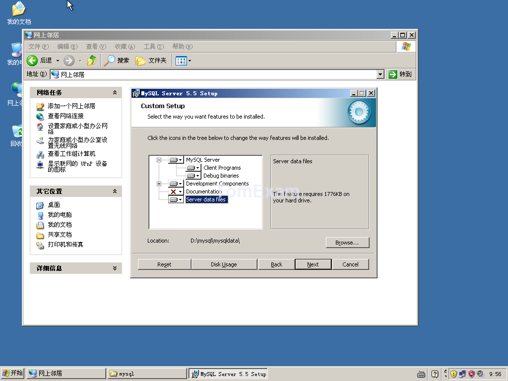Open 收藏 menu in 网上邻居 window
This screenshot has width=508, height=381.
pos(125,47)
